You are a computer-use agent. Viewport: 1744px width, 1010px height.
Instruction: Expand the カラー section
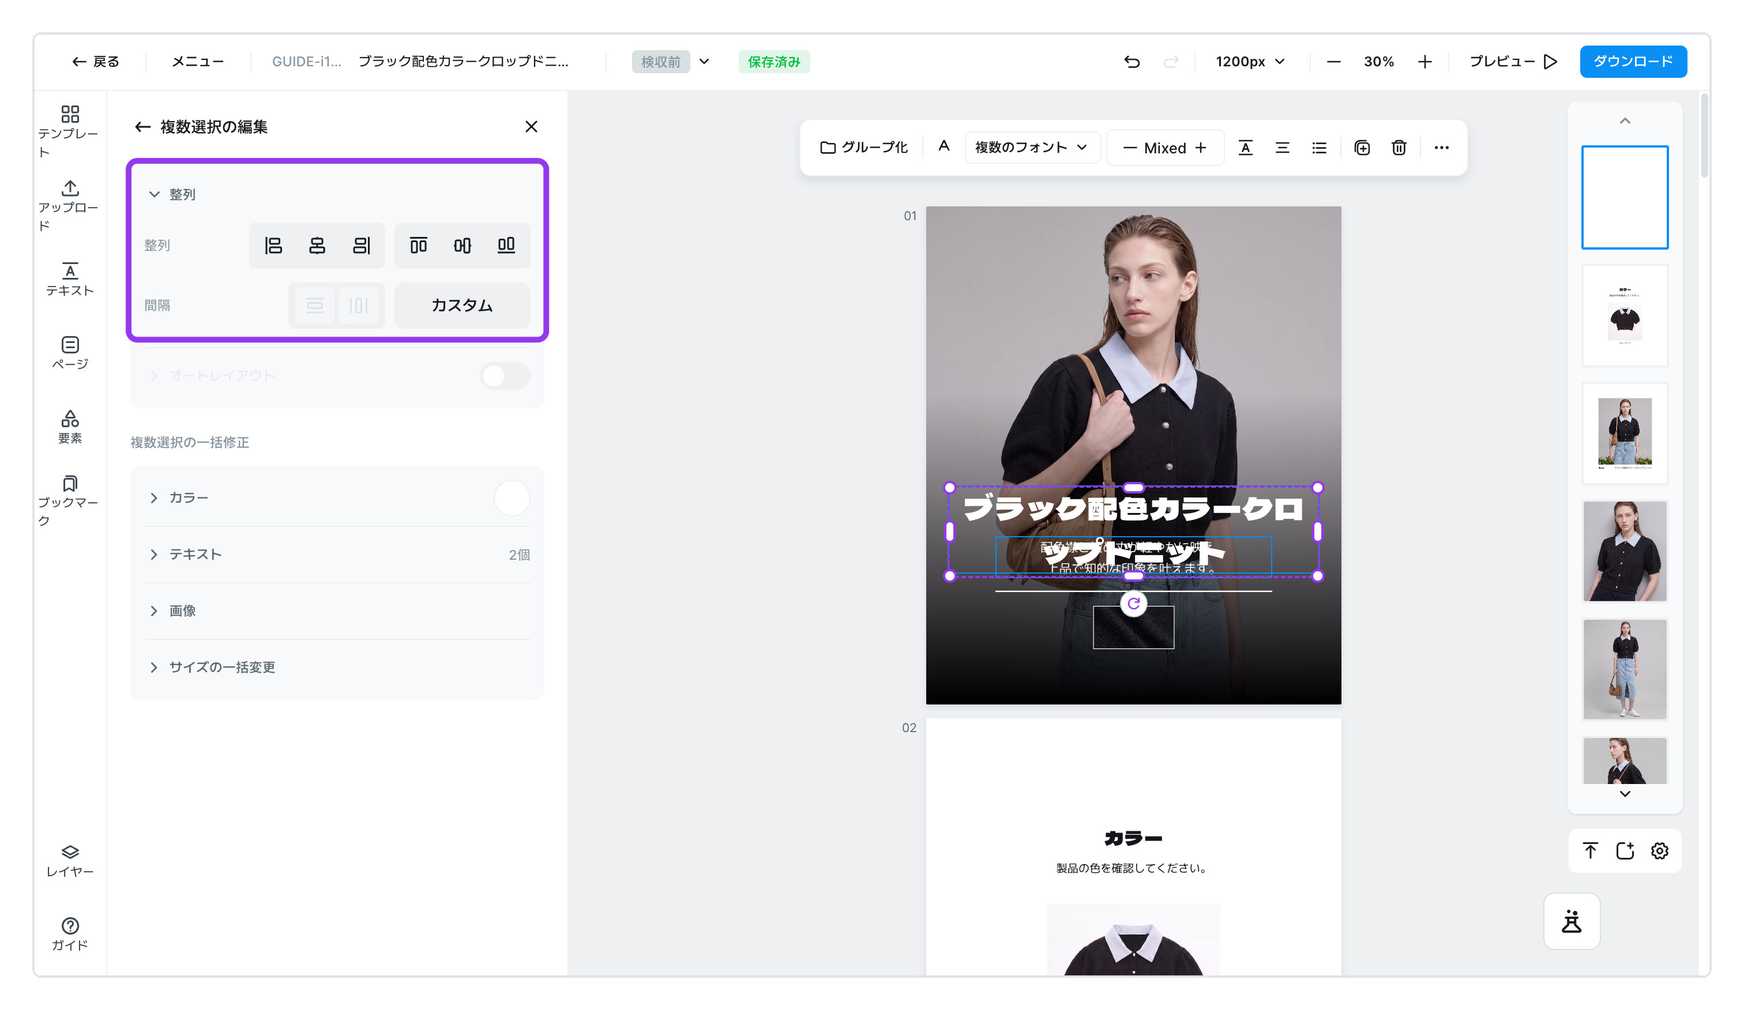(153, 498)
